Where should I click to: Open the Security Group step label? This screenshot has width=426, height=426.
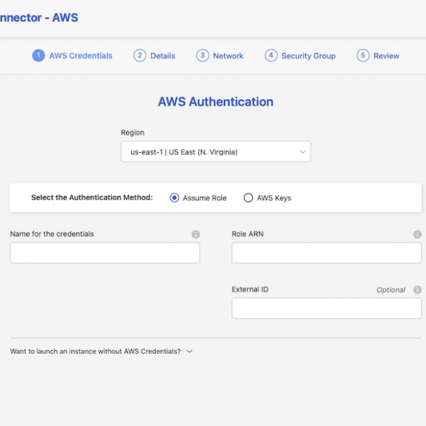[309, 56]
